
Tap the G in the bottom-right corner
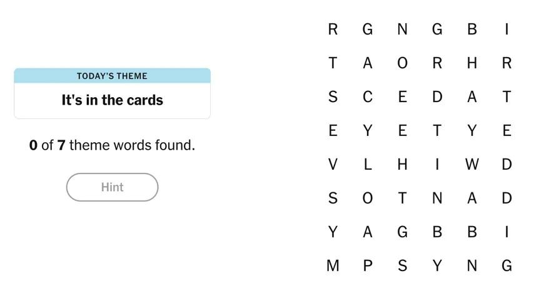click(506, 266)
